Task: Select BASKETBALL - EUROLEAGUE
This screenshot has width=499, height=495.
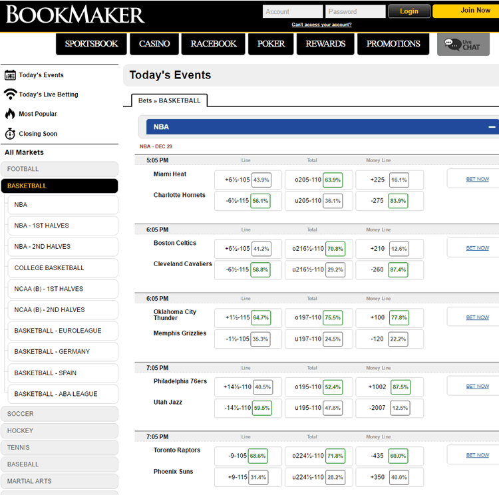Action: tap(63, 331)
